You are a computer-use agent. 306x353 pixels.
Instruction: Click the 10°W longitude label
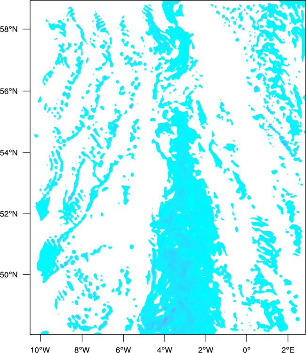[x=40, y=350]
